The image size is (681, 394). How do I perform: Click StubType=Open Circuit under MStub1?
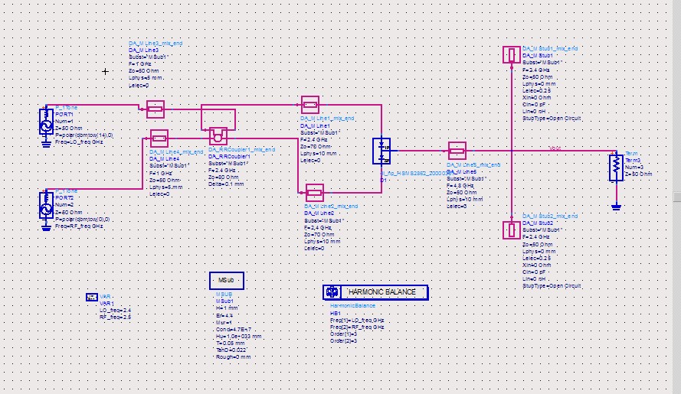click(x=552, y=119)
